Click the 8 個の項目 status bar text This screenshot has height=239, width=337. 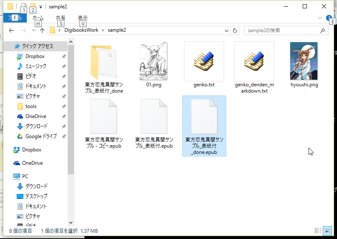(20, 231)
